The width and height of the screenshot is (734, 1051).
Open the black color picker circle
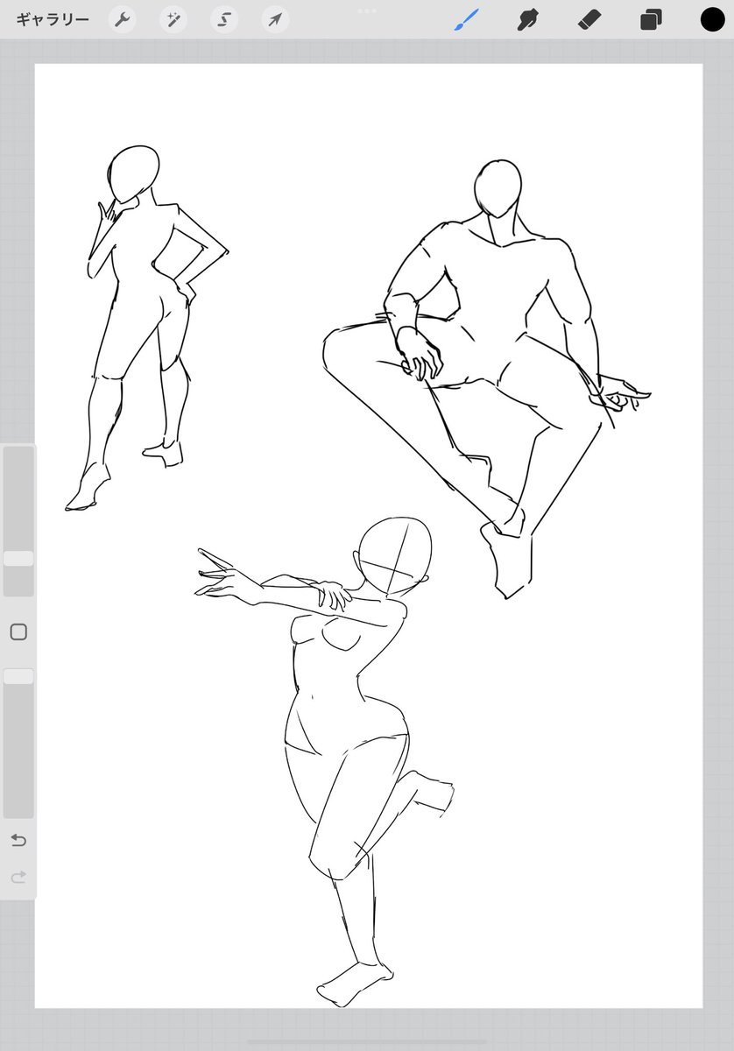coord(712,19)
